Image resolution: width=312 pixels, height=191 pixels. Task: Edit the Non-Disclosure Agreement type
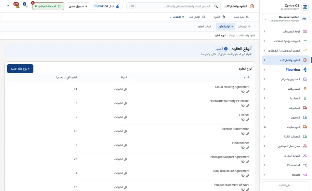[x=248, y=176]
